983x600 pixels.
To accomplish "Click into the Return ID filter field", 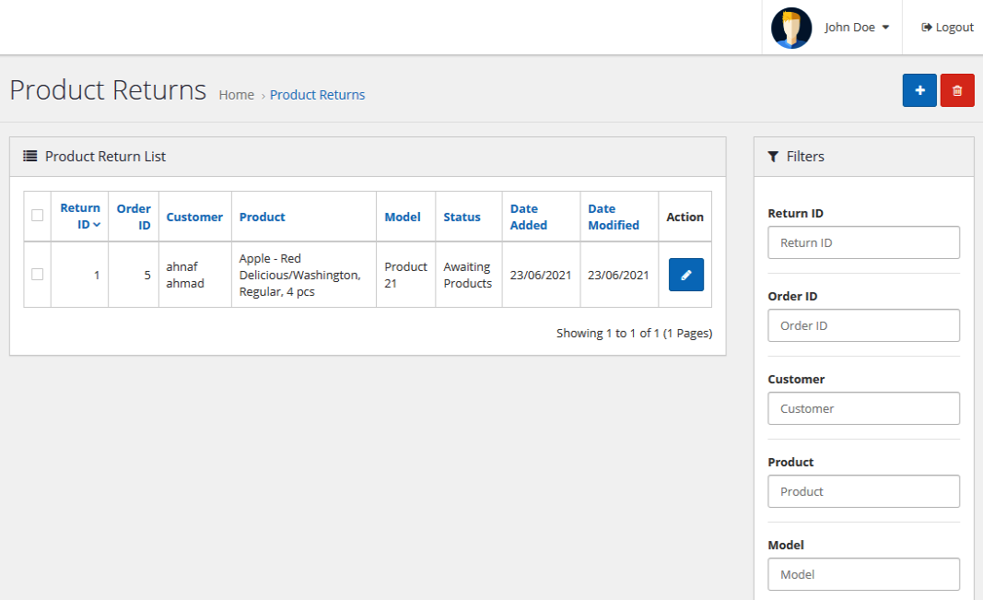I will 863,242.
